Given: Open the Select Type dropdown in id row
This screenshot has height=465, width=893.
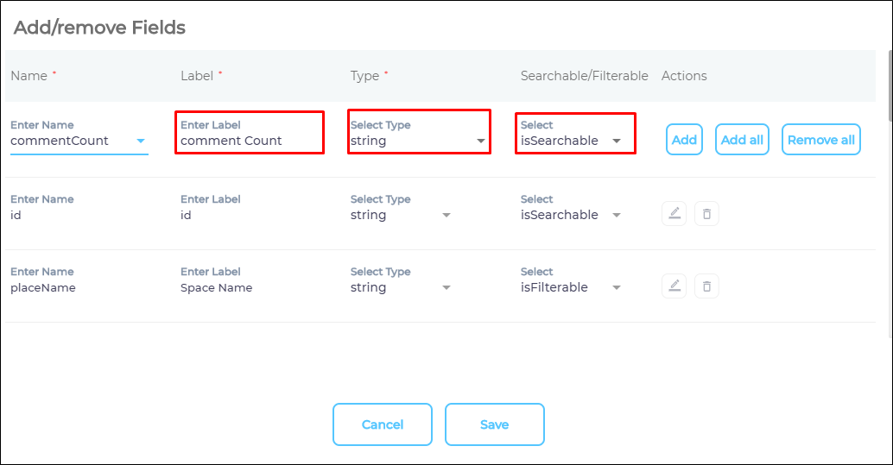Looking at the screenshot, I should [446, 215].
